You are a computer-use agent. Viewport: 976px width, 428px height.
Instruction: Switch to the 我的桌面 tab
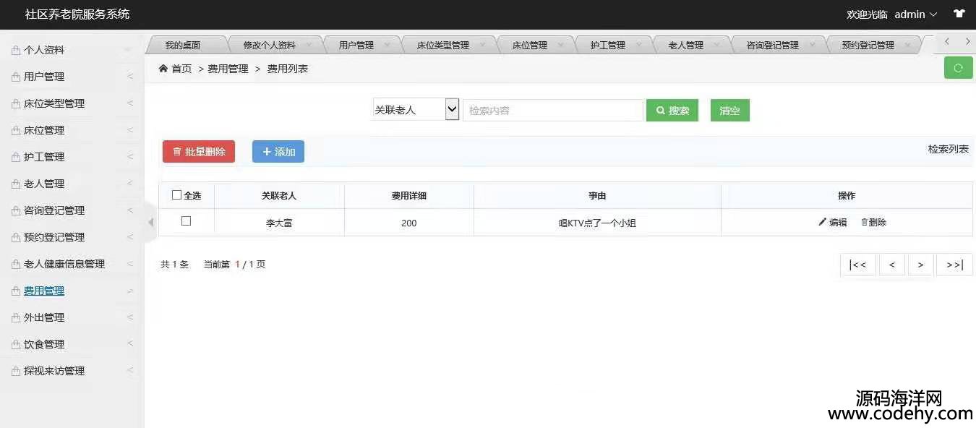click(x=182, y=45)
